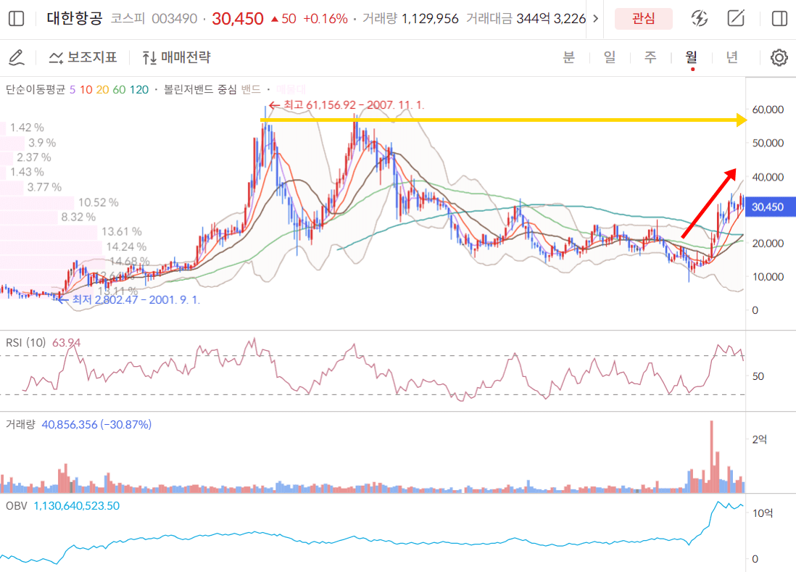Switch to the 년 yearly chart tab
This screenshot has width=796, height=572.
pos(732,57)
